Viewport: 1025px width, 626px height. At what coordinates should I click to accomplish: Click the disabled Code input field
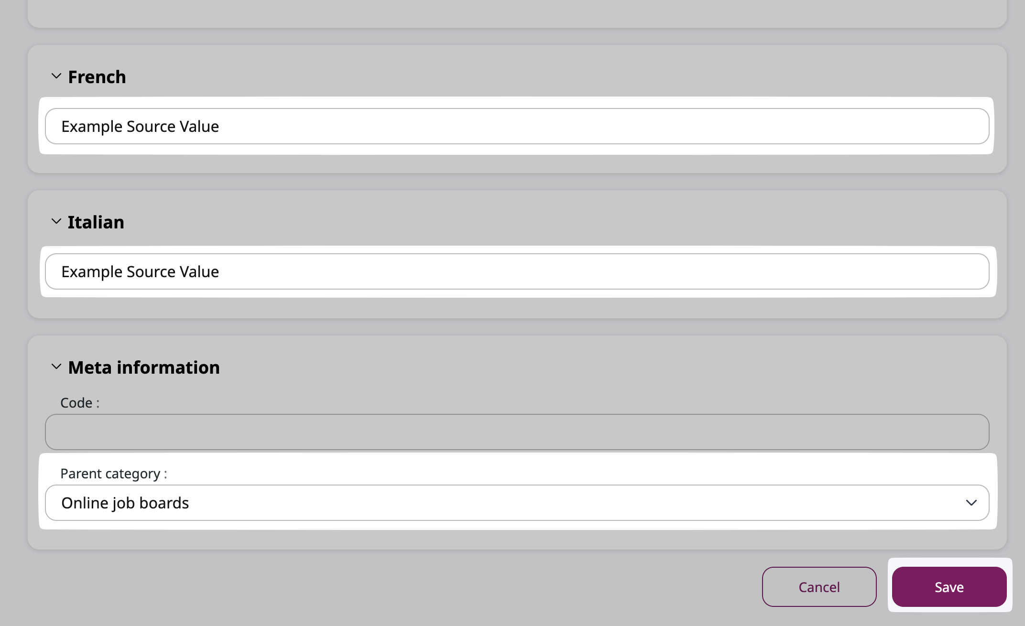pos(517,432)
